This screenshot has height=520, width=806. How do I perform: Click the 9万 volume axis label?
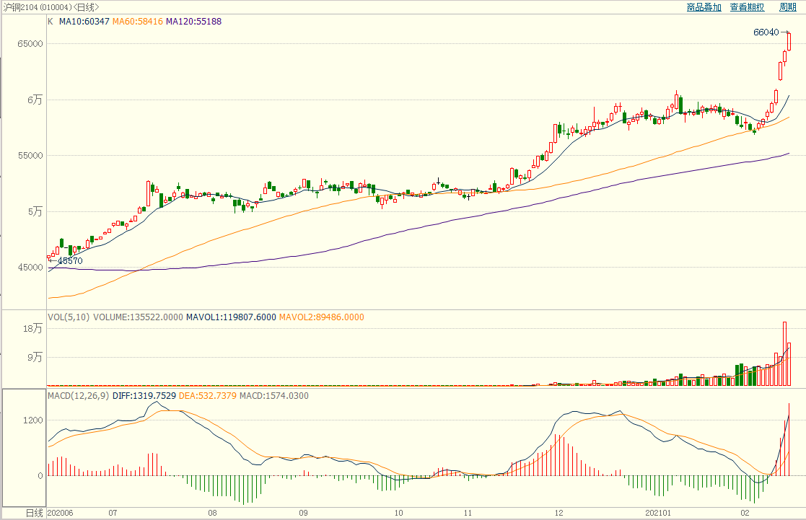tap(35, 358)
